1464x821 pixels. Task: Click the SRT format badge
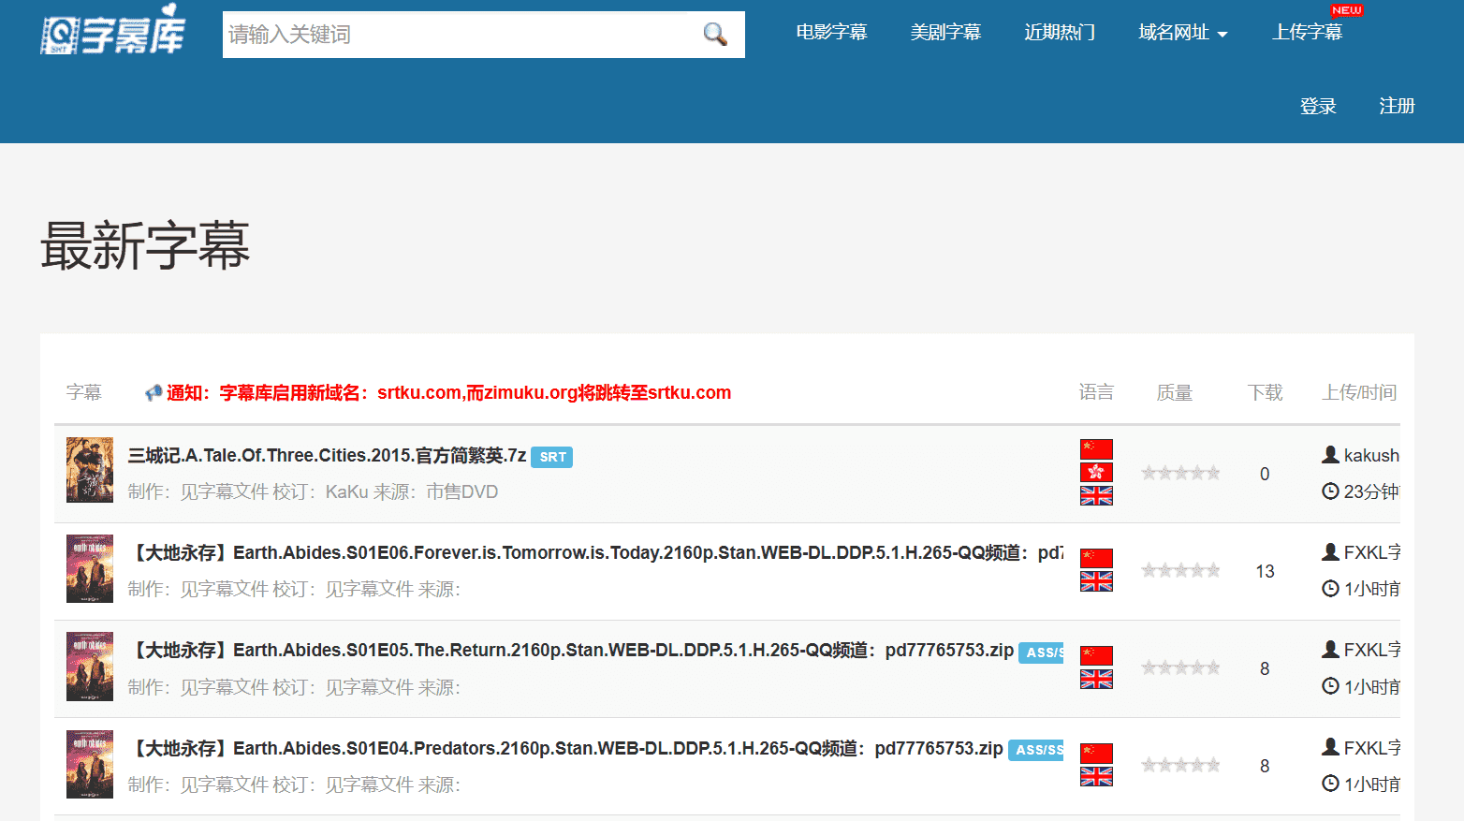pyautogui.click(x=552, y=457)
